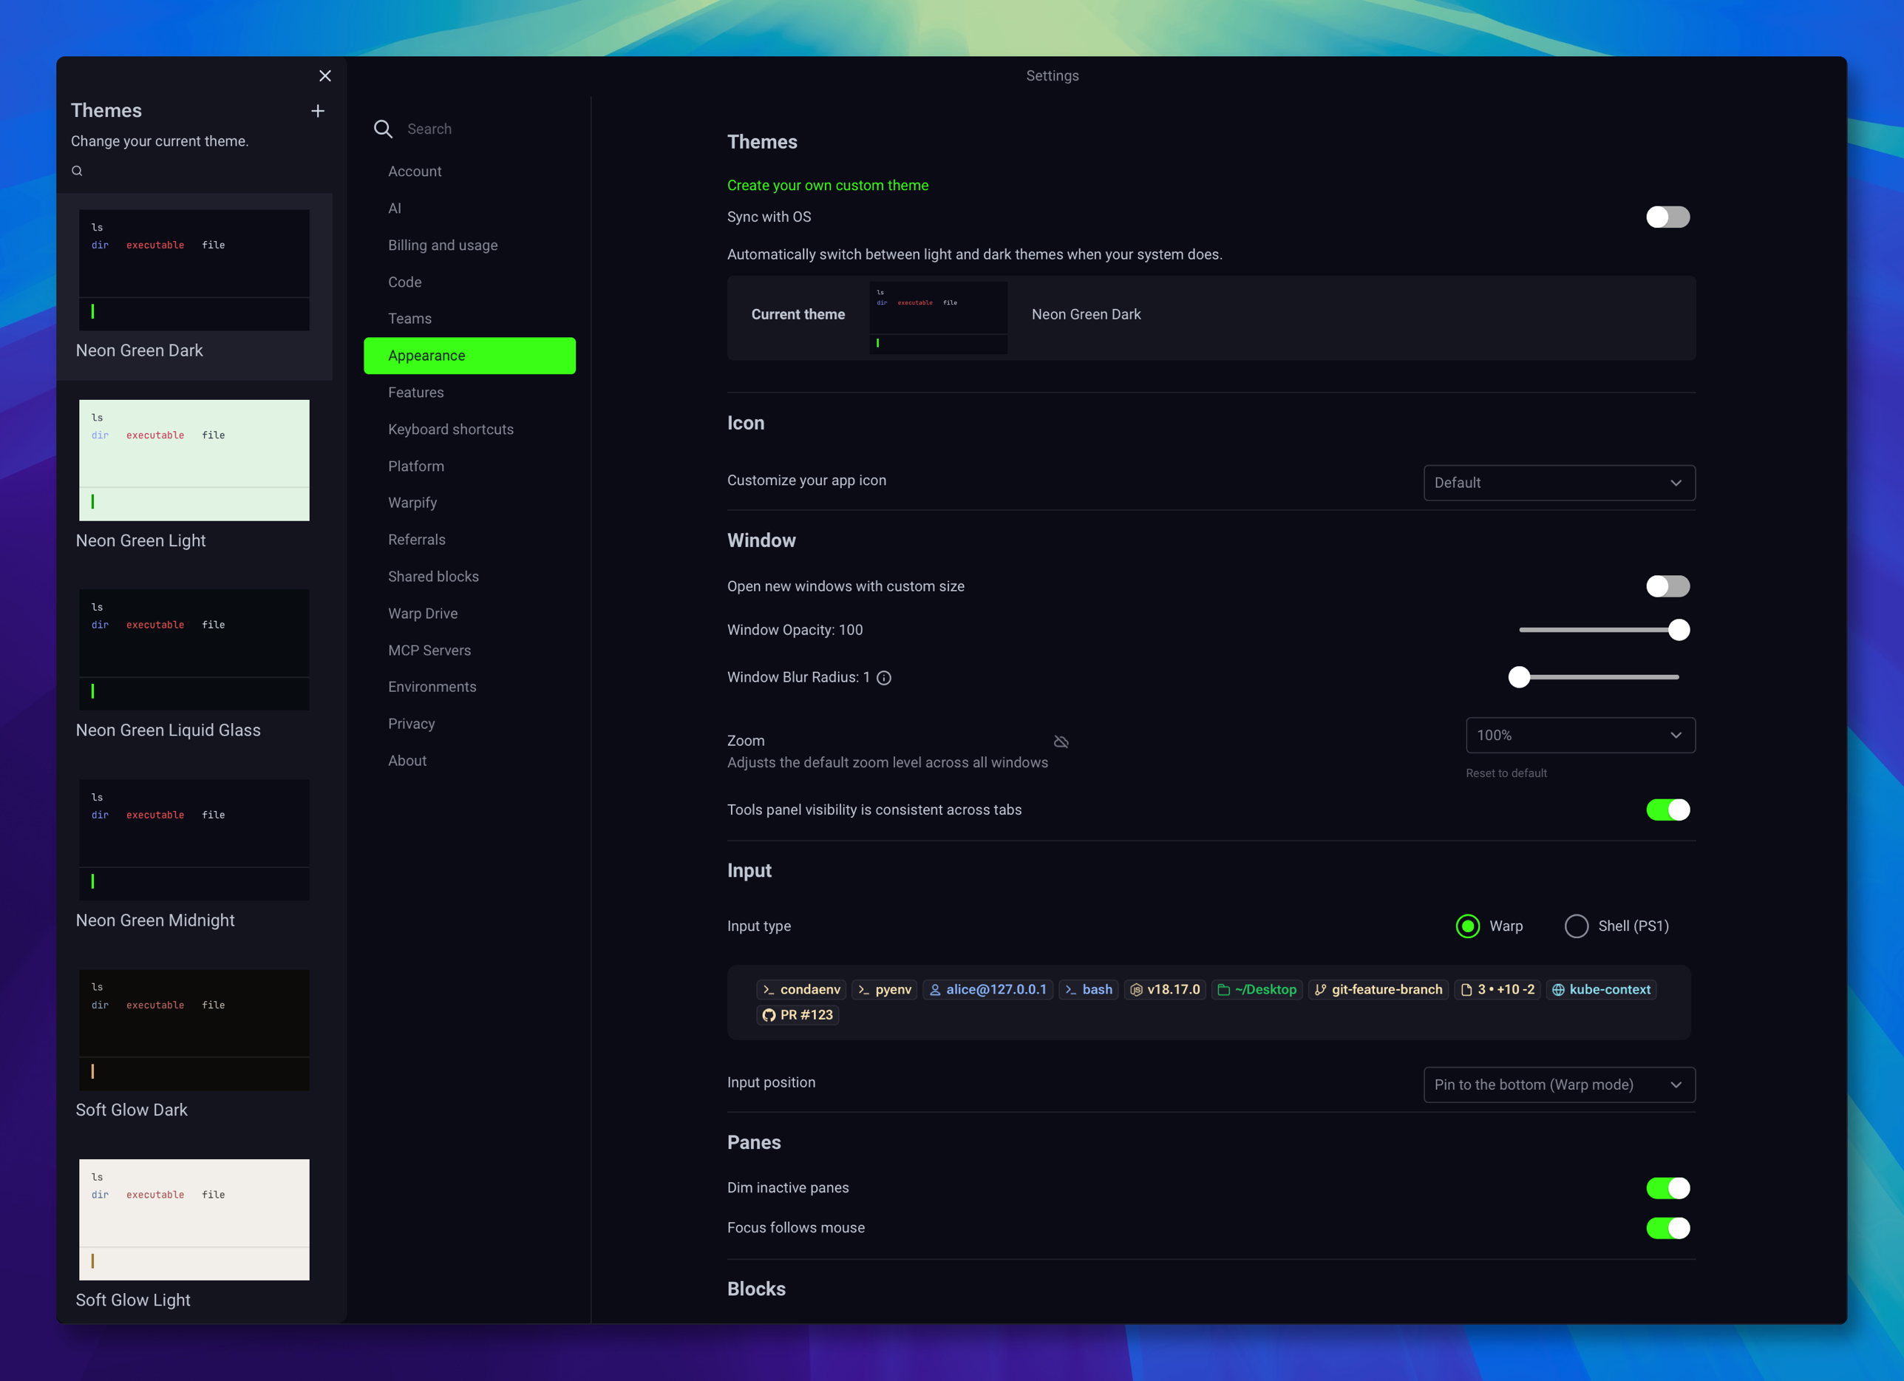The image size is (1904, 1381).
Task: Click the Window Opacity slider handle
Action: click(x=1678, y=630)
